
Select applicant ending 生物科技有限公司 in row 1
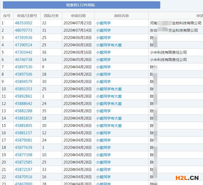pos(176,23)
